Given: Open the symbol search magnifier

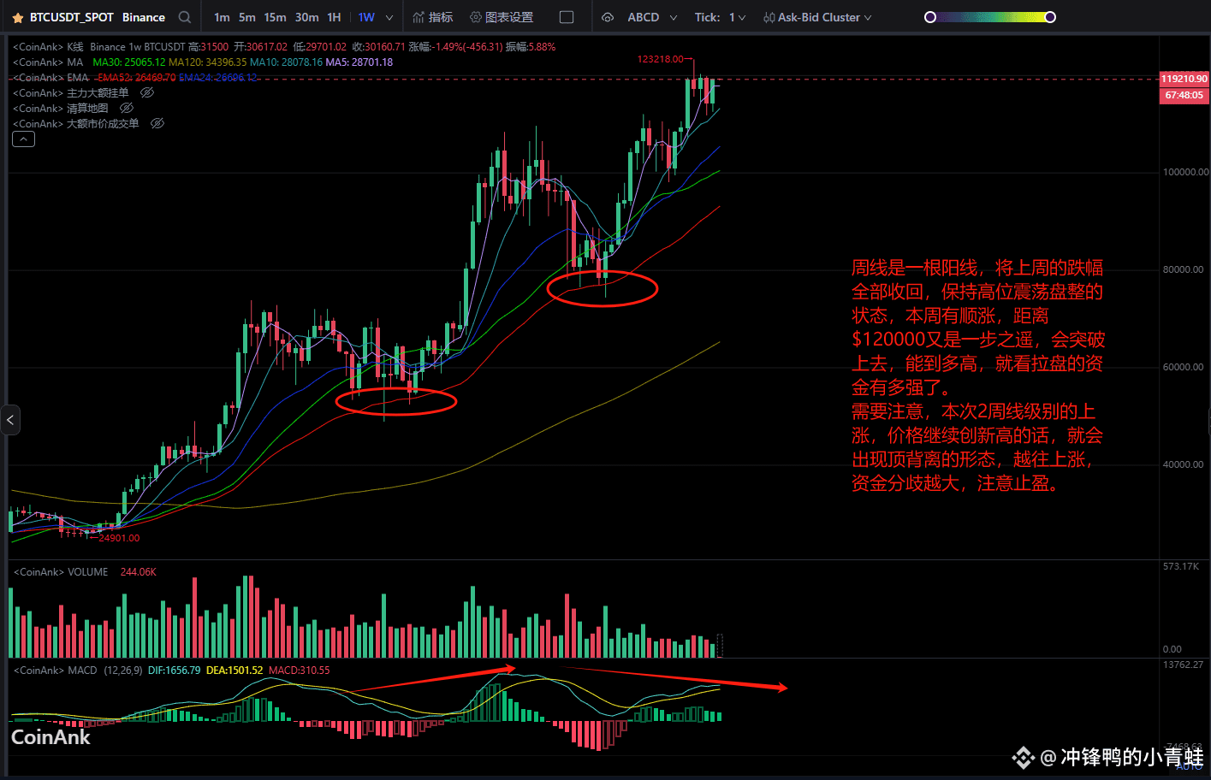Looking at the screenshot, I should point(185,17).
